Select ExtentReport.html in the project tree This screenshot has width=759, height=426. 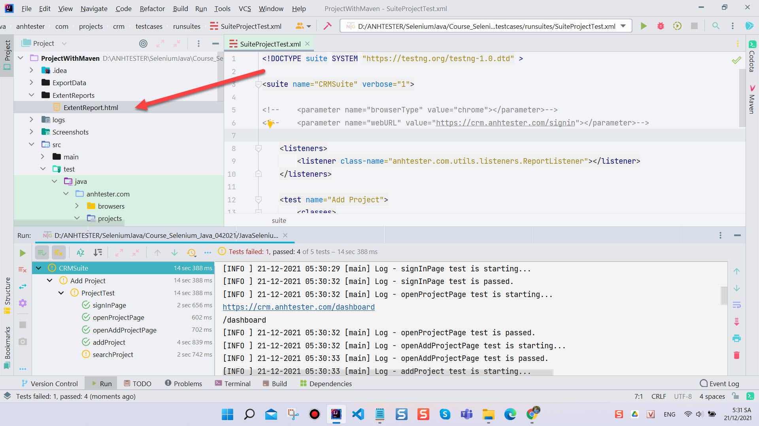point(91,107)
